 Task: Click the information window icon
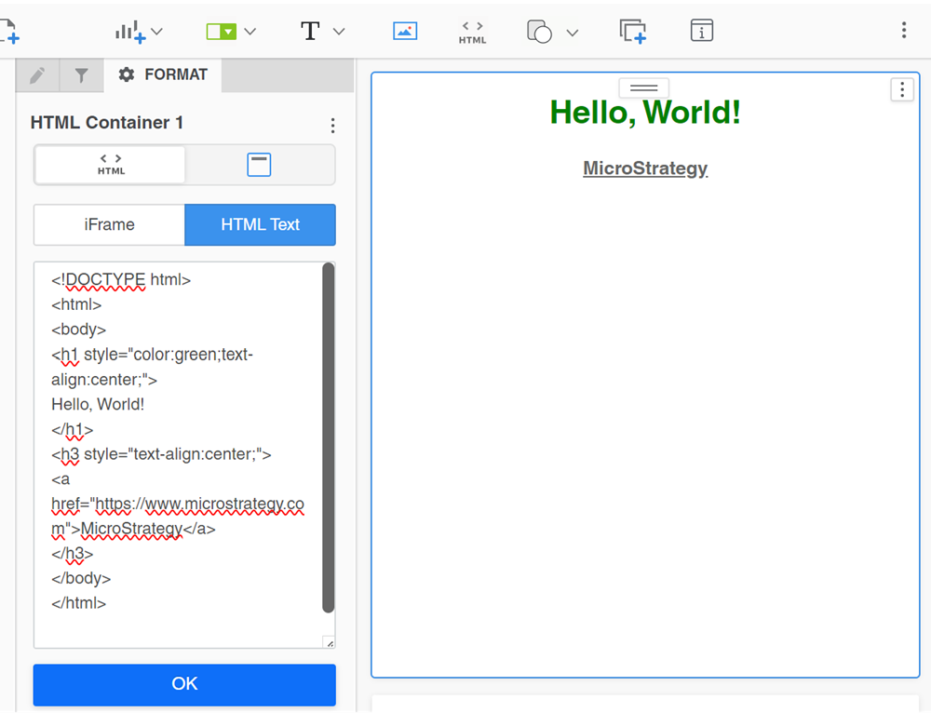[702, 31]
